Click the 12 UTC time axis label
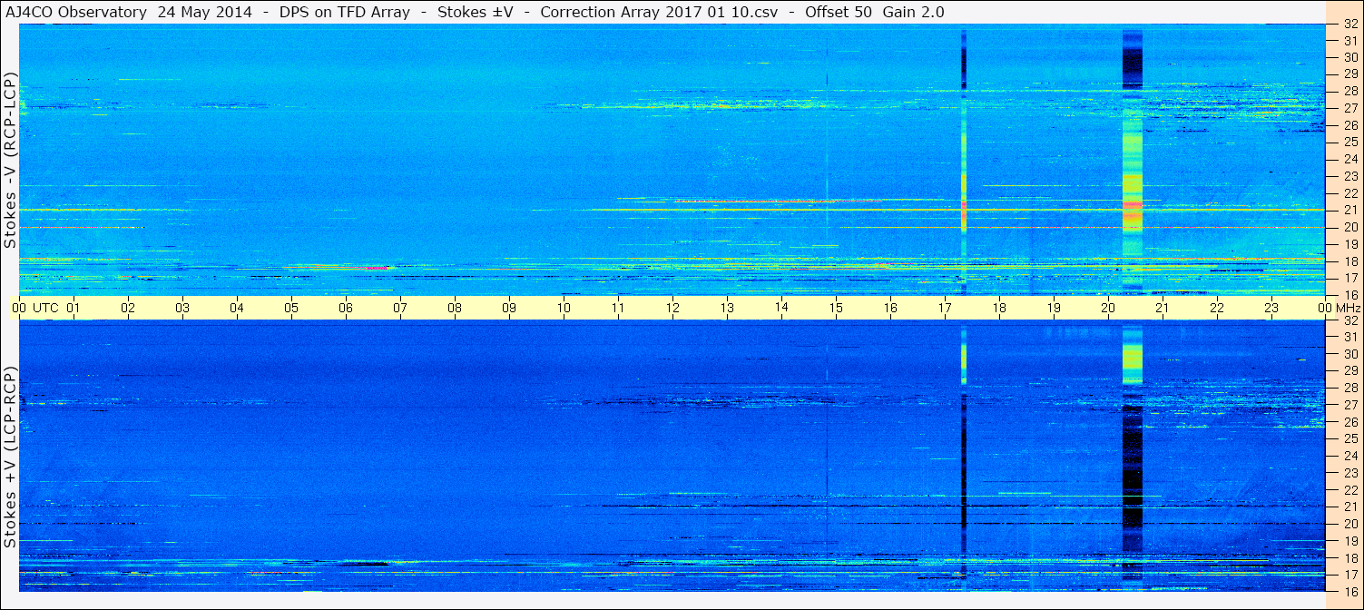The width and height of the screenshot is (1364, 610). tap(672, 308)
